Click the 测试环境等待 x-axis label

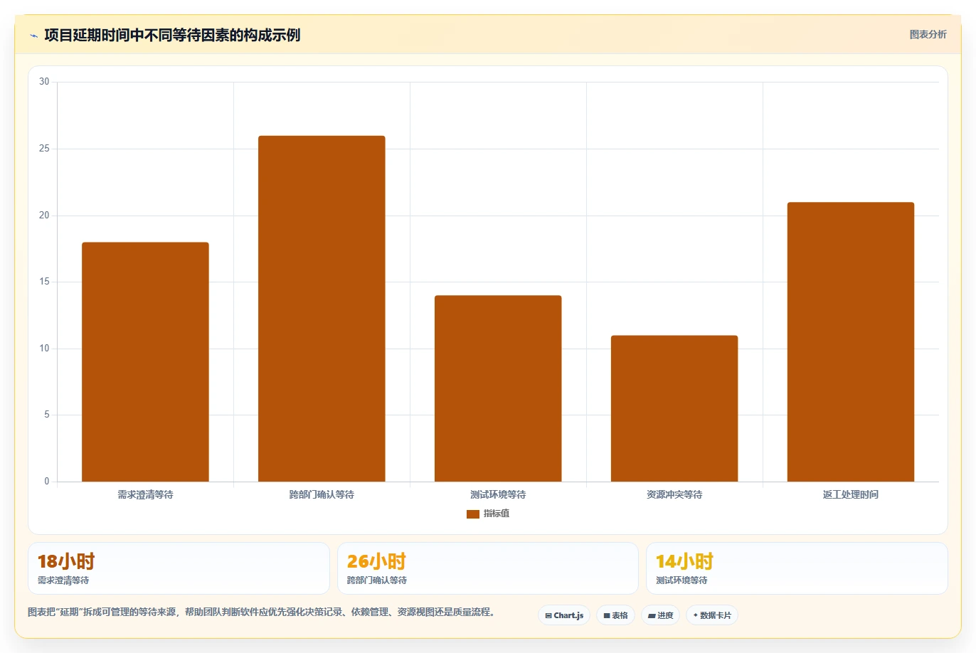point(498,494)
